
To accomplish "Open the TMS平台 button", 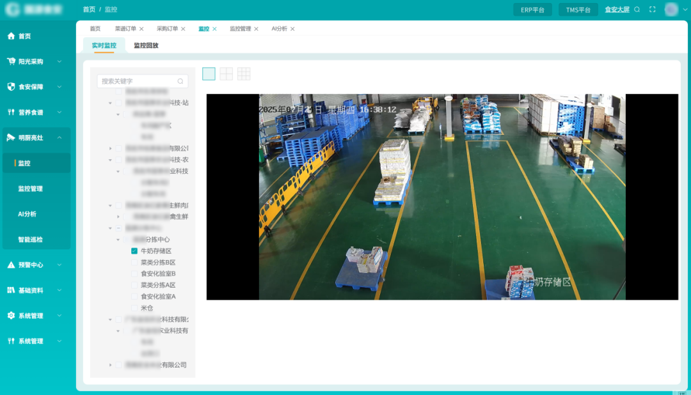I will (578, 10).
